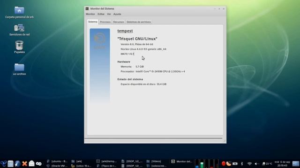Open the Servidores de red desktop icon
The height and width of the screenshot is (168, 300).
19,30
